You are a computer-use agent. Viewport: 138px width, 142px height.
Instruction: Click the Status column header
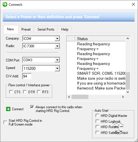coord(100,39)
